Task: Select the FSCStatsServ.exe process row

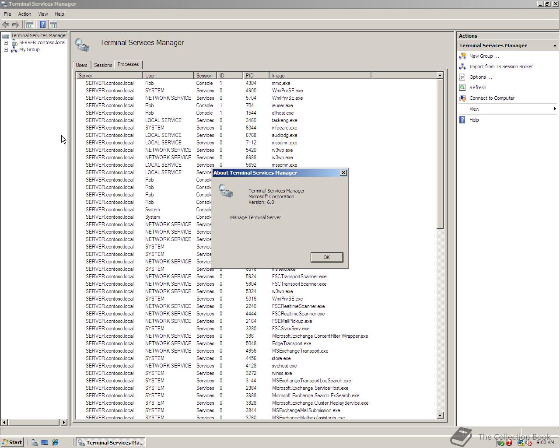Action: point(256,329)
